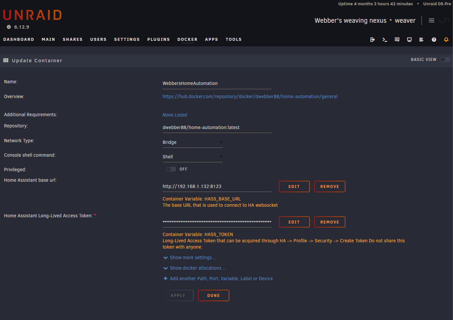Open the Apps tab
This screenshot has height=320, width=453.
(211, 40)
